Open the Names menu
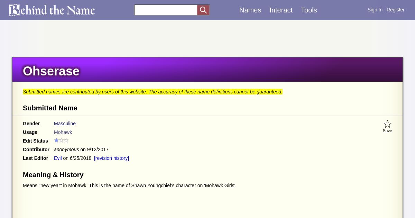 250,10
